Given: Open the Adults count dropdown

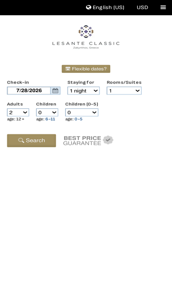Looking at the screenshot, I should click(18, 112).
